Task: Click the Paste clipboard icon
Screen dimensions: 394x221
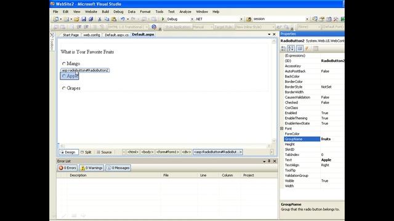Action: [x=114, y=19]
